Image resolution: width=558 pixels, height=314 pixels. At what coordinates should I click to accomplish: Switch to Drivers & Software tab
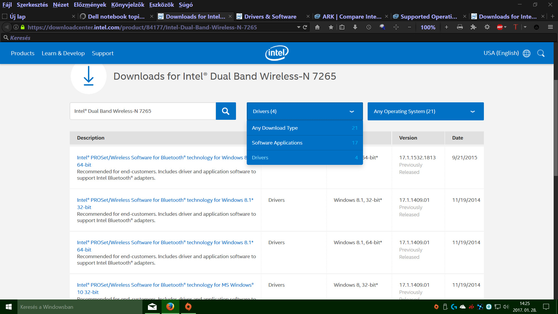pyautogui.click(x=270, y=17)
